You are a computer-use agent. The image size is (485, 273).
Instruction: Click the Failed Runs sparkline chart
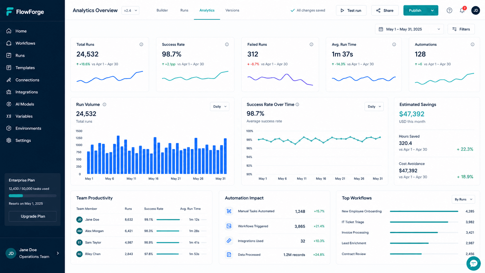point(280,79)
